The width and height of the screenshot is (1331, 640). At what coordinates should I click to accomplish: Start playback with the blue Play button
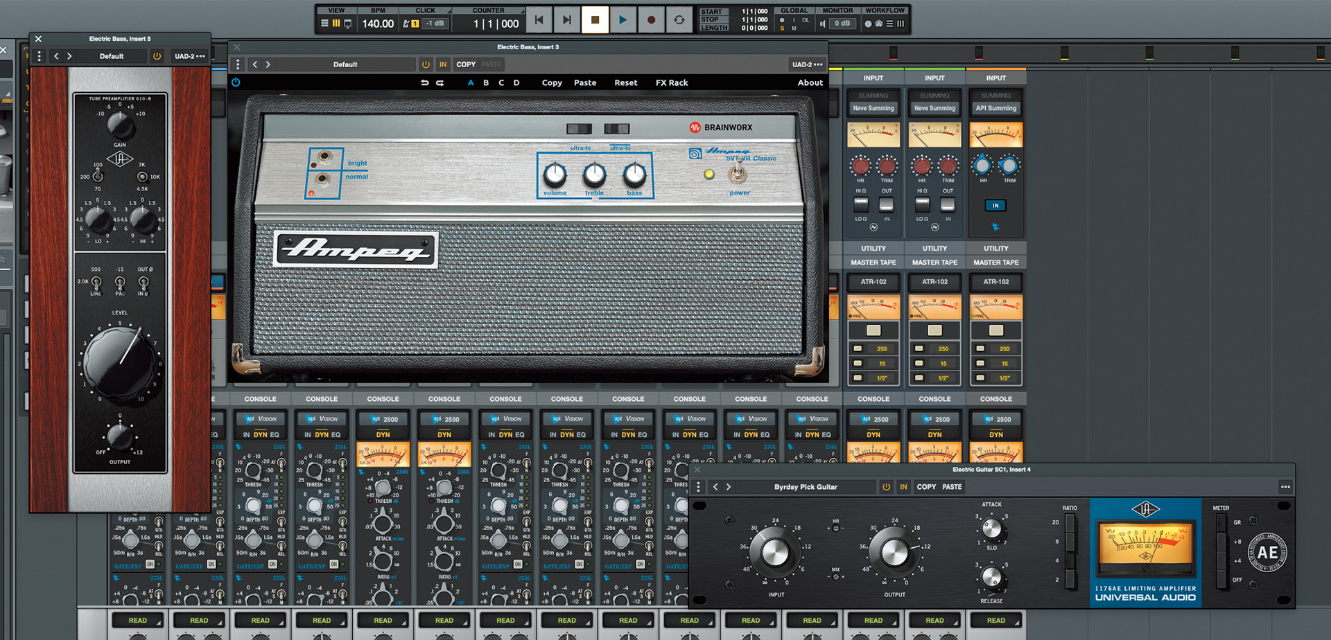pyautogui.click(x=623, y=20)
